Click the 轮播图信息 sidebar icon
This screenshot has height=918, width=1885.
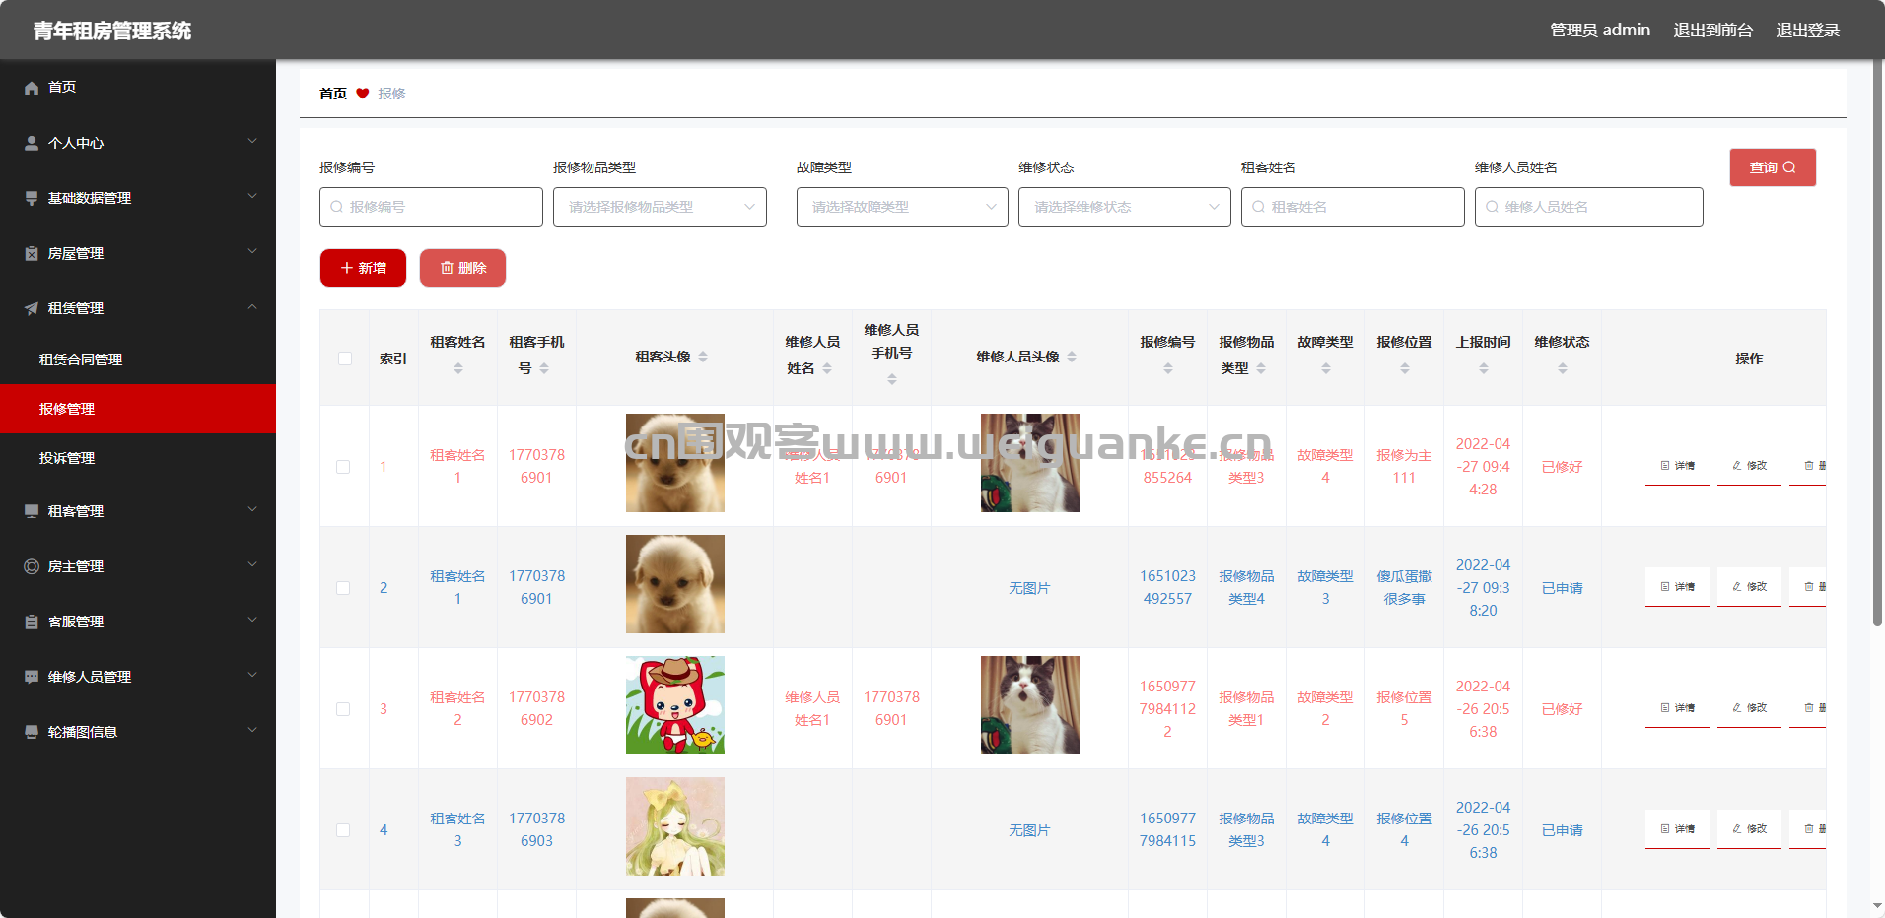point(32,732)
